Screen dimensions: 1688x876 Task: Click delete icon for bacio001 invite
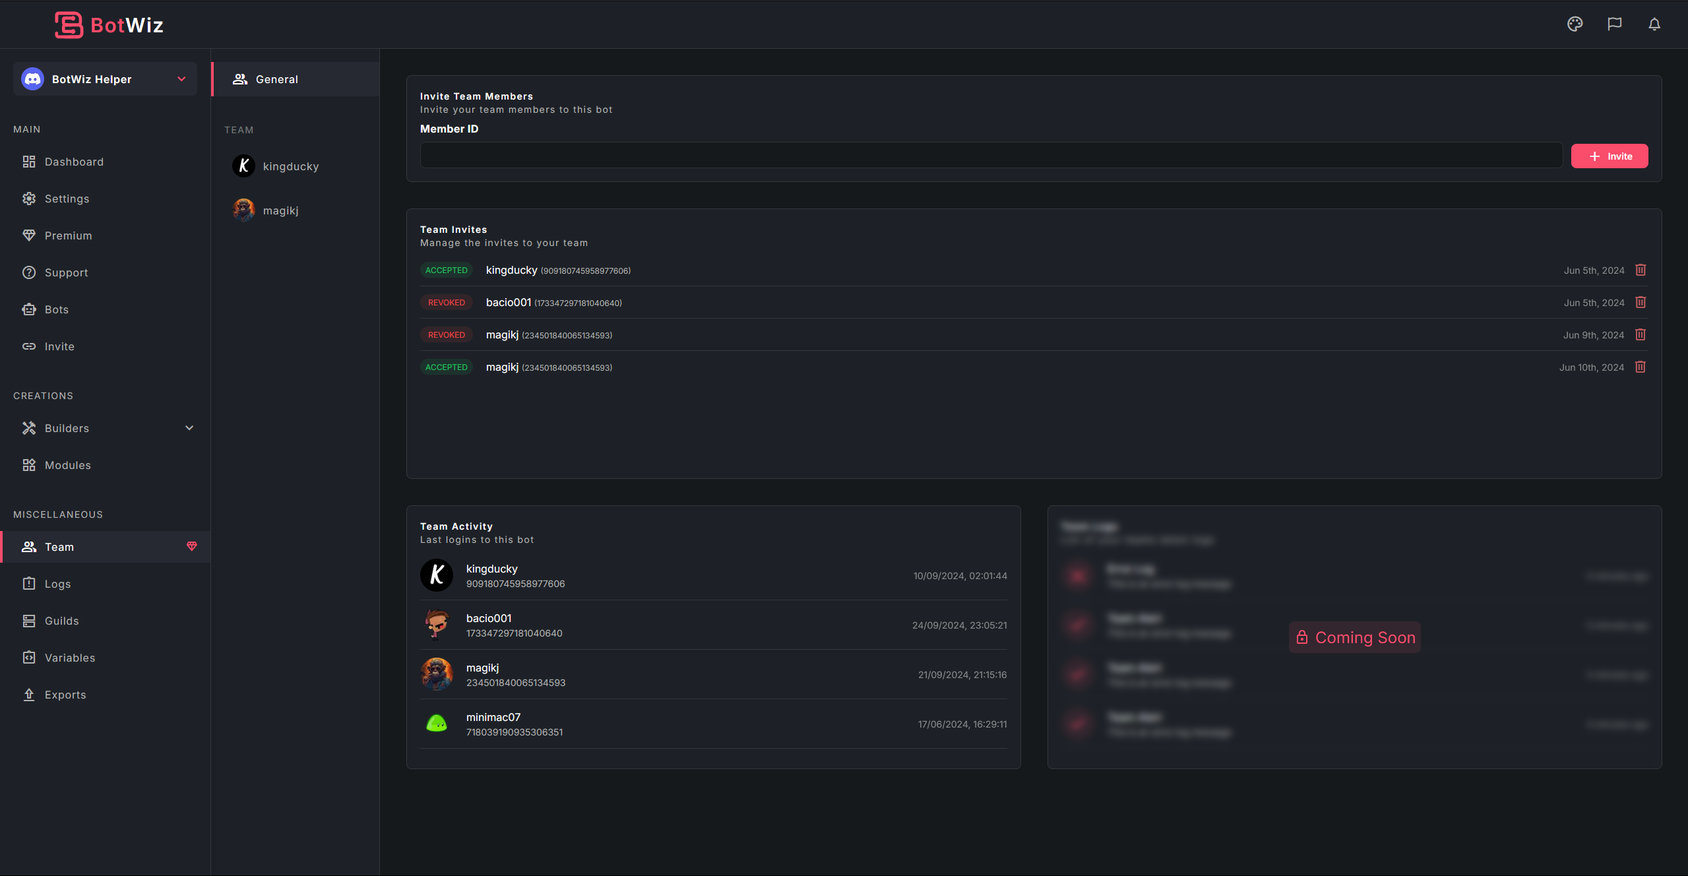coord(1641,302)
